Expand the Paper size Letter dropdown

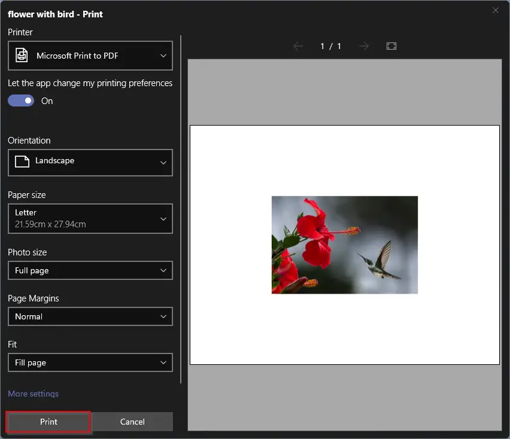pos(90,218)
